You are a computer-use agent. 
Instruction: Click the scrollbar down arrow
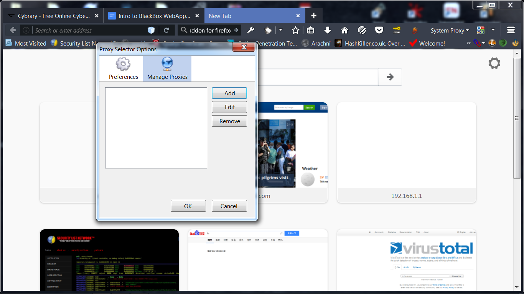click(517, 287)
